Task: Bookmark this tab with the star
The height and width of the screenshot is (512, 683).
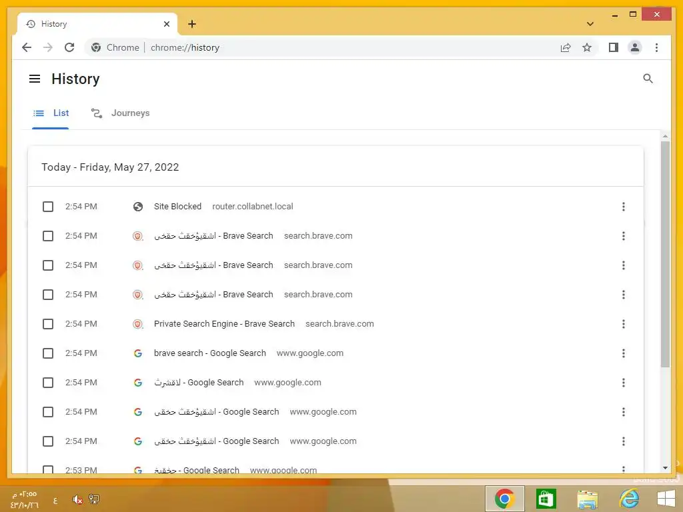Action: click(x=587, y=47)
